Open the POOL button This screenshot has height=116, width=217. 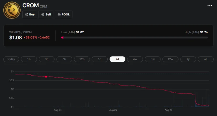point(64,14)
